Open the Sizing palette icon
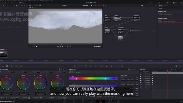The height and width of the screenshot is (103, 183). (x=117, y=66)
